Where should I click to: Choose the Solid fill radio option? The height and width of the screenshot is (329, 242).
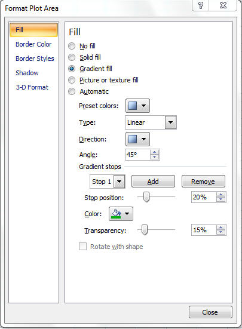tap(72, 57)
